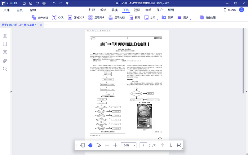Image resolution: width=248 pixels, height=155 pixels.
Task: Open the 文件 file menu
Action: click(x=7, y=10)
